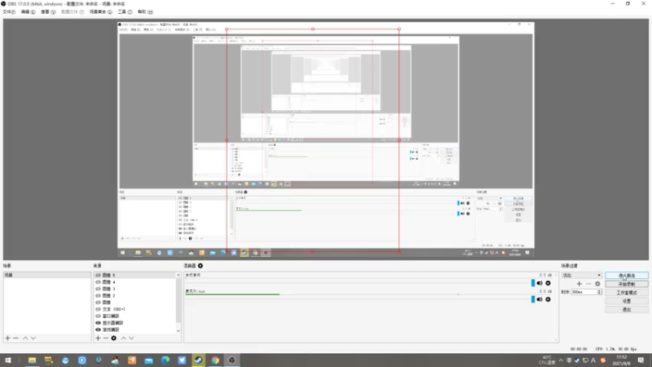Click the start streaming button
The image size is (652, 367).
pos(627,276)
